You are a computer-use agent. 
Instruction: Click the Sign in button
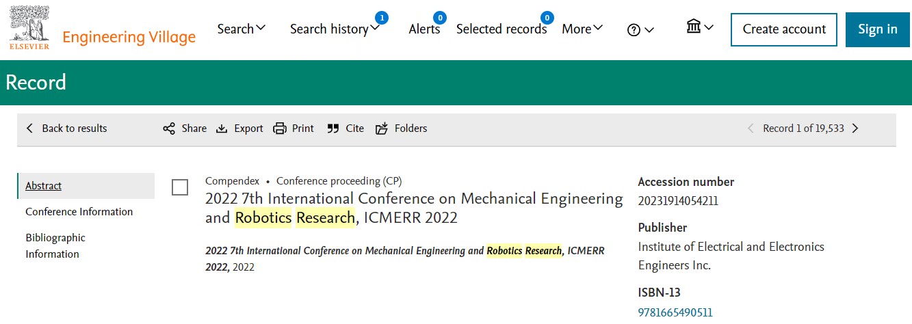(x=878, y=29)
